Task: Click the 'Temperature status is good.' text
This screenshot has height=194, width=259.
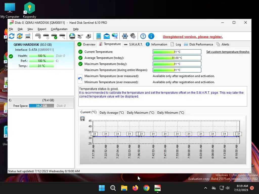Action: [x=99, y=89]
